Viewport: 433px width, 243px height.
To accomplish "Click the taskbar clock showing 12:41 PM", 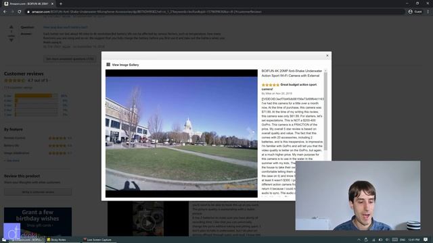I will (x=413, y=240).
